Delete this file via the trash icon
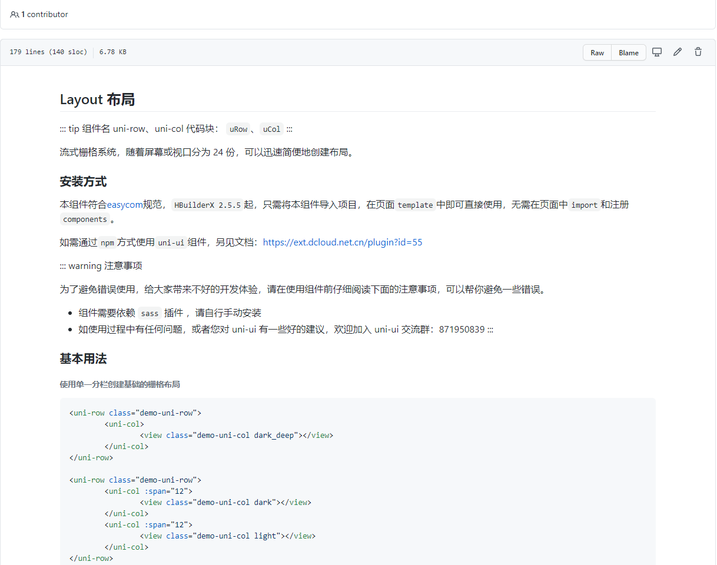 [698, 52]
